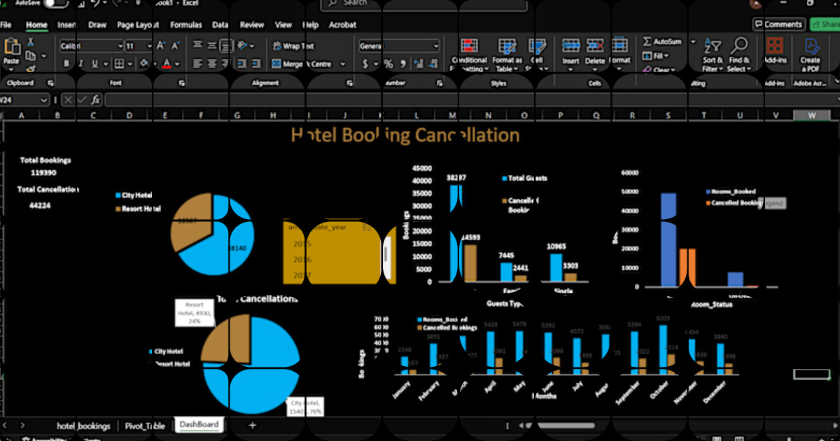
Task: Click the Font Color red A swatch
Action: 167,64
